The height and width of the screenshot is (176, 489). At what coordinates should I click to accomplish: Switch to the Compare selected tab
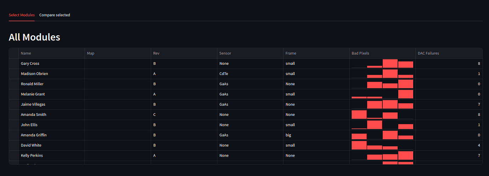point(55,15)
